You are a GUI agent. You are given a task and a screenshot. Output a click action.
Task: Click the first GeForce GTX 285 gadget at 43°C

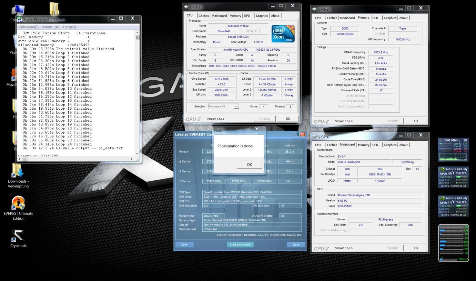[x=453, y=177]
